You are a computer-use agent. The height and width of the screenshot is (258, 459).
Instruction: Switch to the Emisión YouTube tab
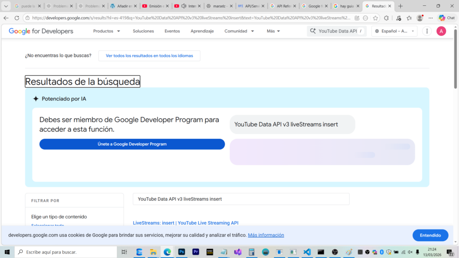(156, 6)
